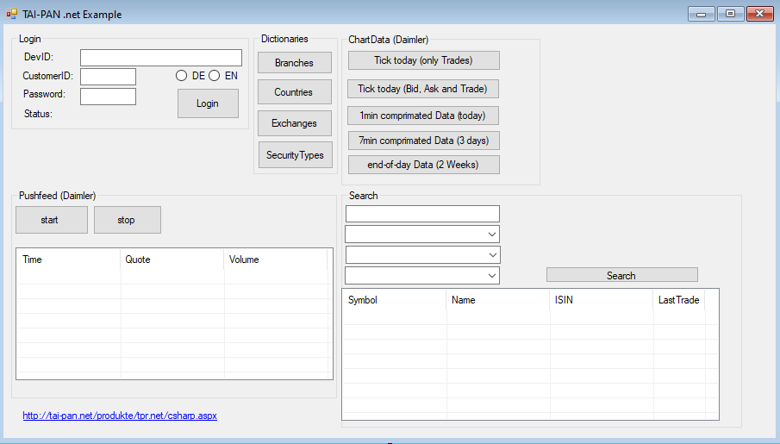Load 1min comprimated Data (today)
This screenshot has width=780, height=444.
[x=423, y=116]
